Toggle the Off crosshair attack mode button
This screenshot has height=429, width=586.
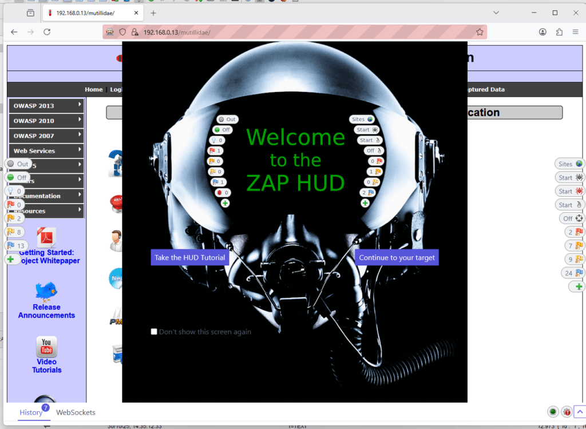click(573, 219)
